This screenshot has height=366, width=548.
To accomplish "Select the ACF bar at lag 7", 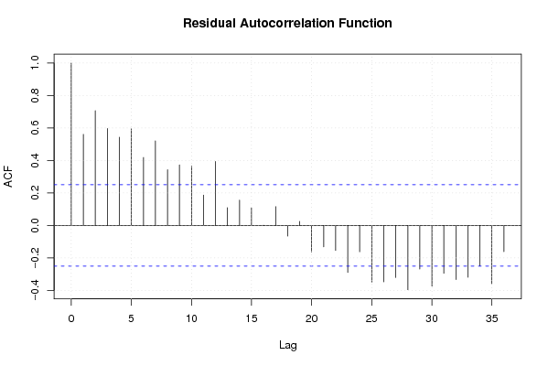I will click(x=156, y=183).
